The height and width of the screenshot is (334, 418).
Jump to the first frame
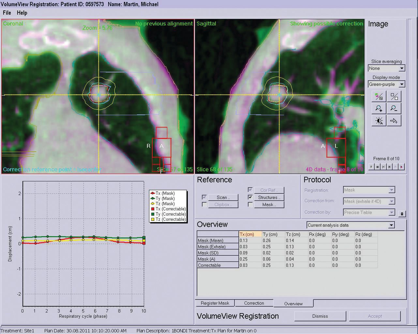point(383,167)
